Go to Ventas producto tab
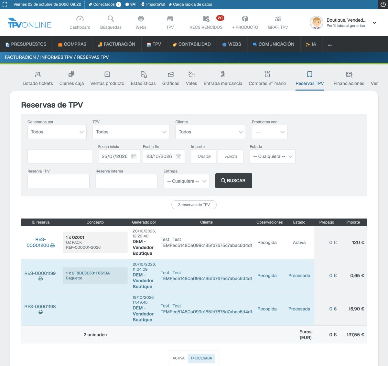 click(x=107, y=78)
